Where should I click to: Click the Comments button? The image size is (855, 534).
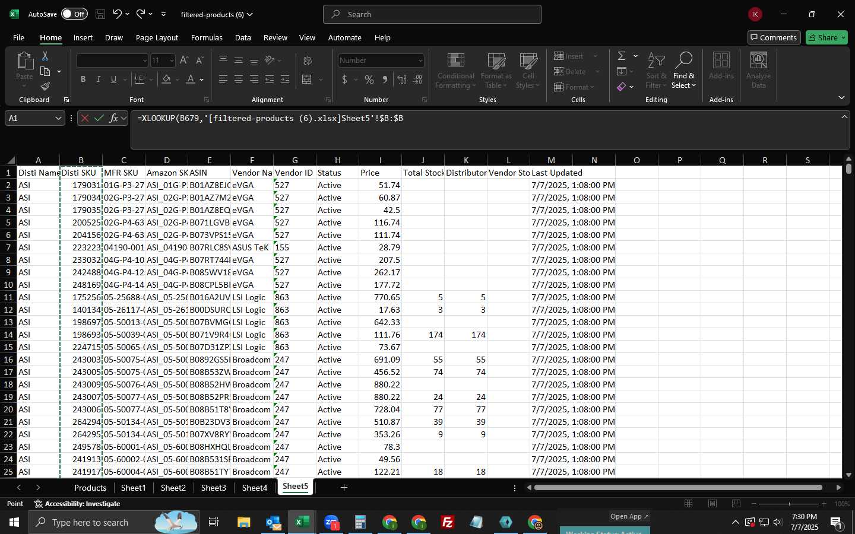774,37
